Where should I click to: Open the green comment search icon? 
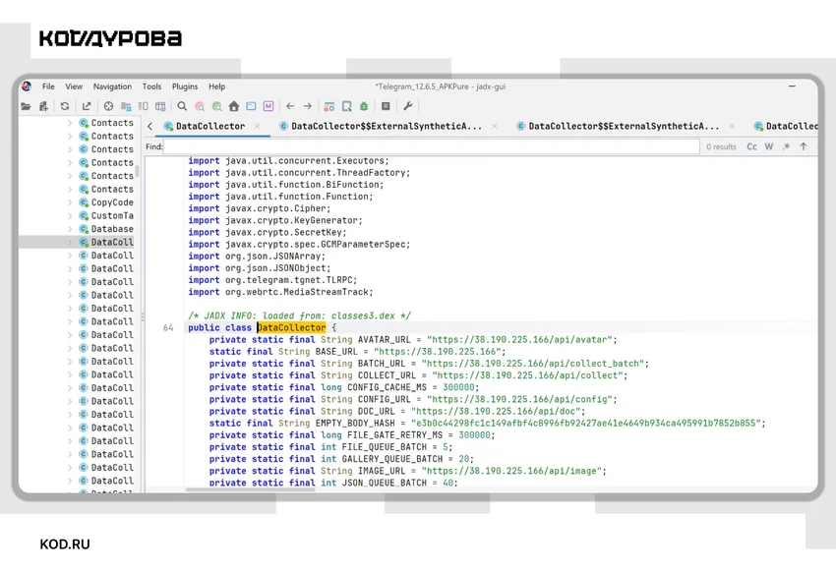click(216, 106)
